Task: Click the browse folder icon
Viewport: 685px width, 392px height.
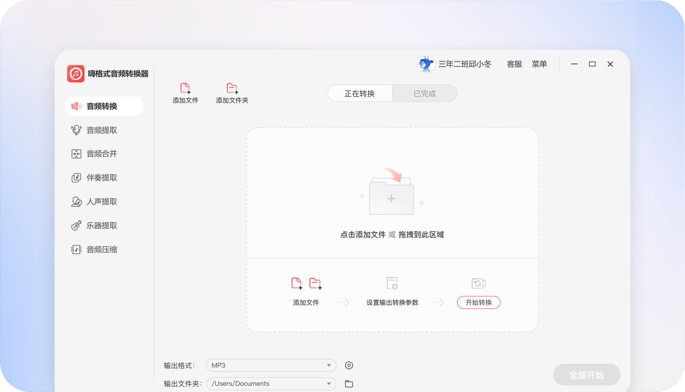Action: (349, 384)
